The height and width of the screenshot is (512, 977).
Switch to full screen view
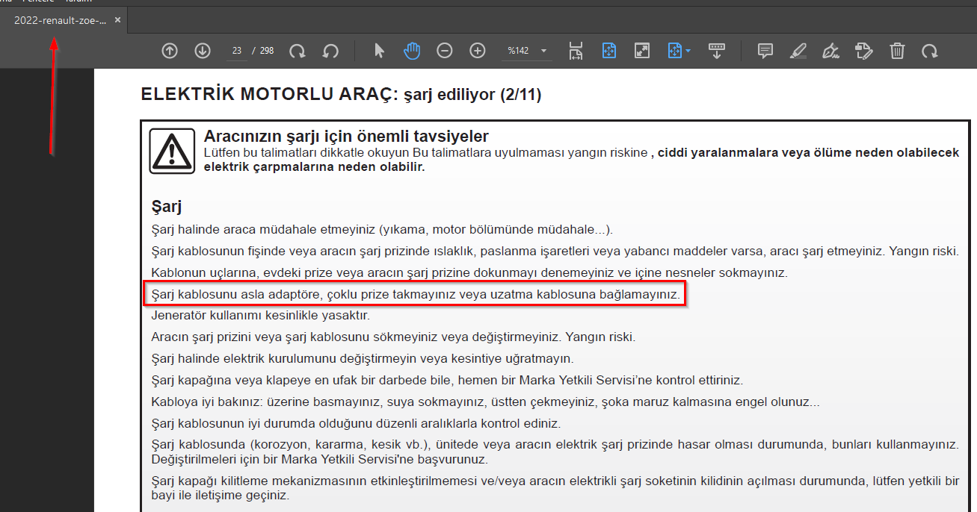(x=642, y=51)
